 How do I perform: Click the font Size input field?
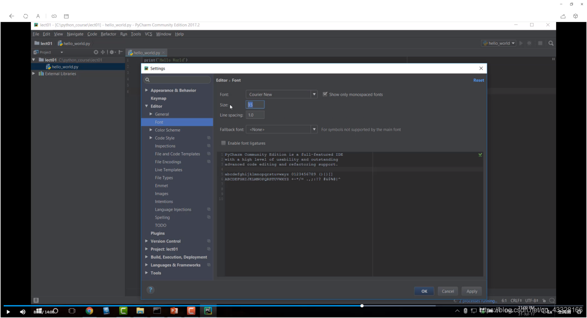coord(255,104)
